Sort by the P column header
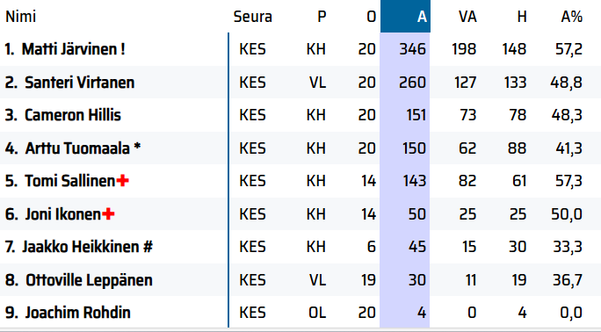This screenshot has width=601, height=332. [322, 17]
